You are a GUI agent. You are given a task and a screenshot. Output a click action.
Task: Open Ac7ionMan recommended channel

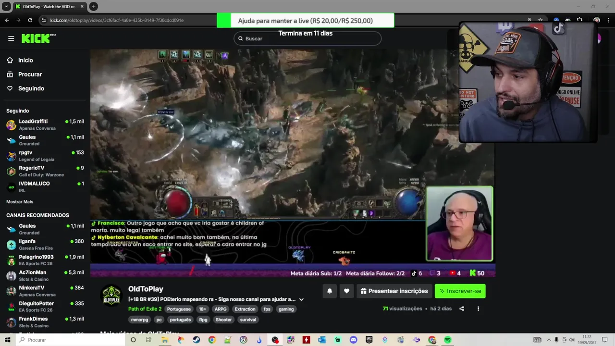pos(45,275)
